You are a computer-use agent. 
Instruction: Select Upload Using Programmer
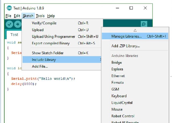[62, 37]
